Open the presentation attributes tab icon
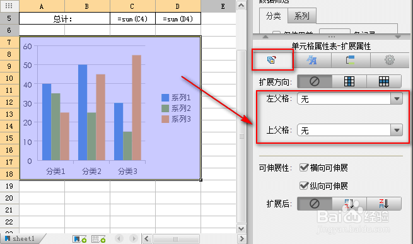Image resolution: width=413 pixels, height=244 pixels. coord(351,60)
